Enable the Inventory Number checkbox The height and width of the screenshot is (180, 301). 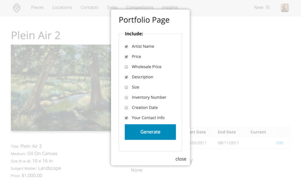126,97
